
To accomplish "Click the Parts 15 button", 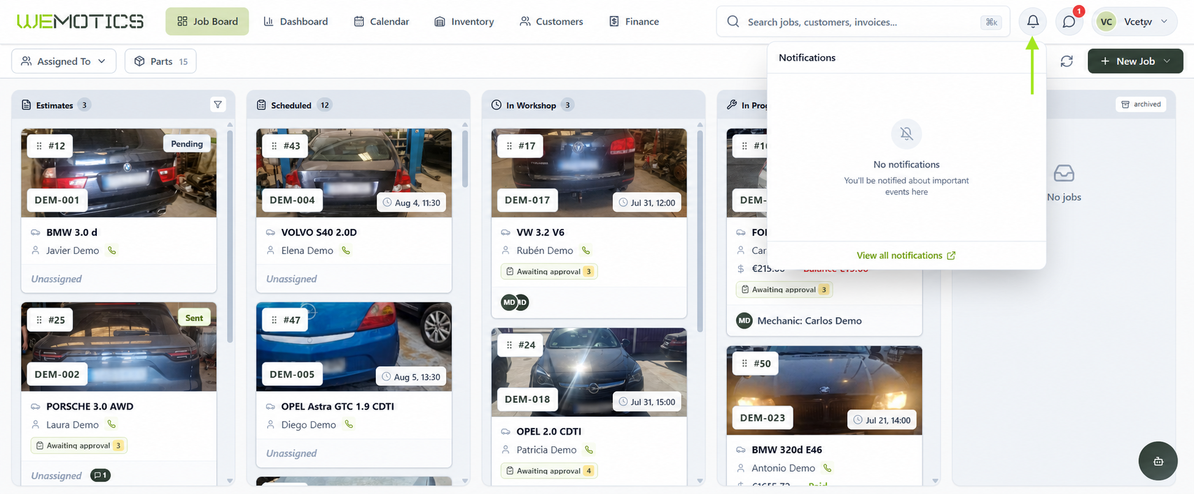I will pos(161,61).
